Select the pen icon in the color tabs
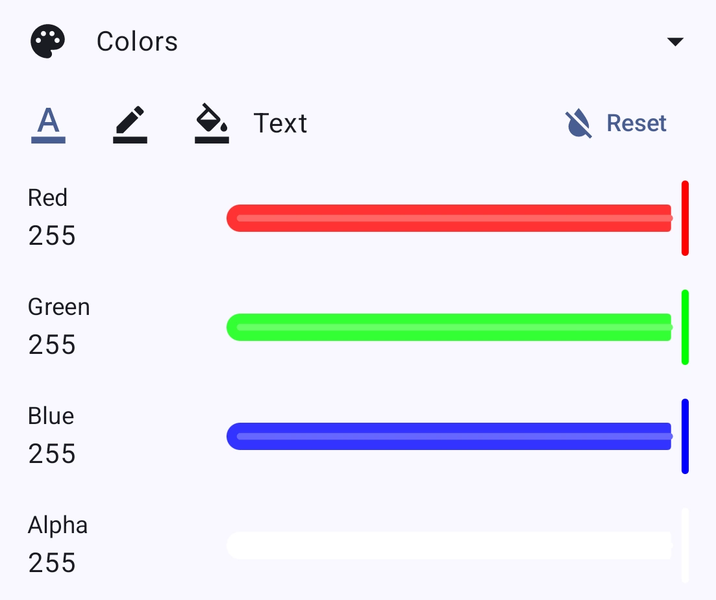Viewport: 716px width, 600px height. coord(130,123)
